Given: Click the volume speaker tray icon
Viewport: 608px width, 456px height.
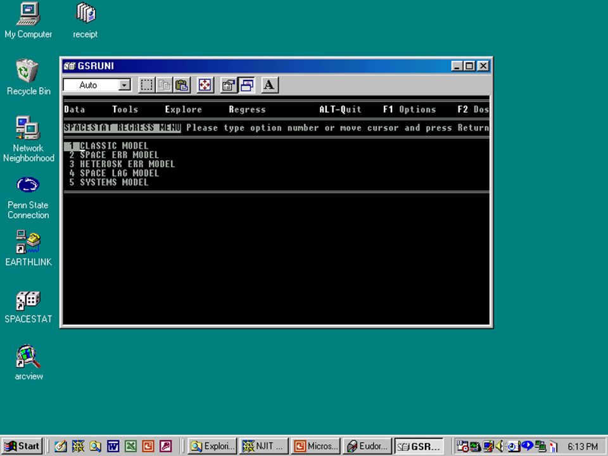Looking at the screenshot, I should (500, 446).
